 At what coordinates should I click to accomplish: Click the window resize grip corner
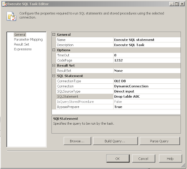(x=183, y=165)
